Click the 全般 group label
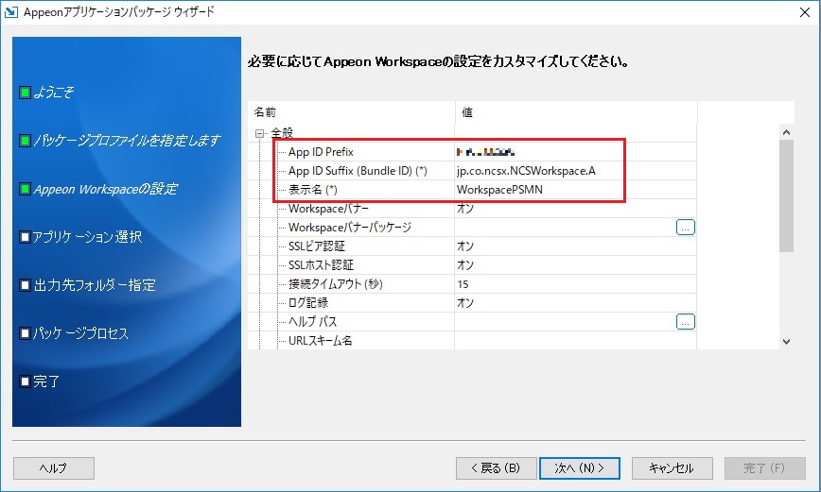The height and width of the screenshot is (492, 821). (282, 133)
